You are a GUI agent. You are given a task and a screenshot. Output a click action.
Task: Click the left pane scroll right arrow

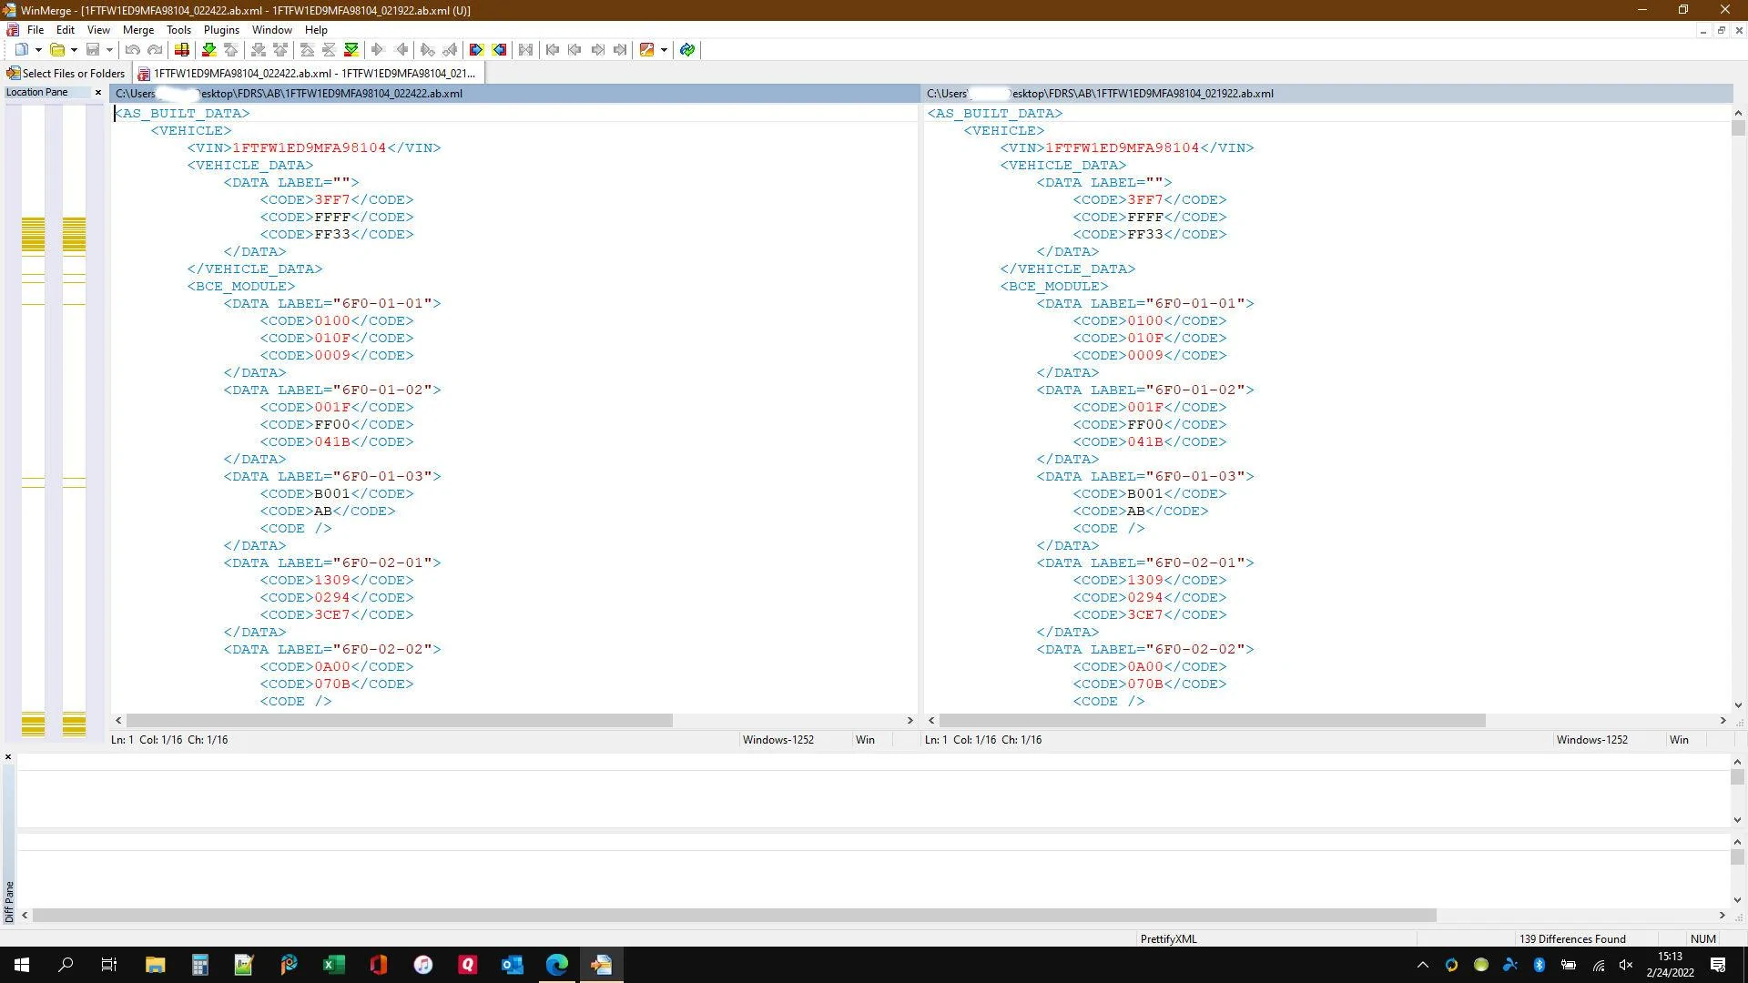click(x=910, y=720)
